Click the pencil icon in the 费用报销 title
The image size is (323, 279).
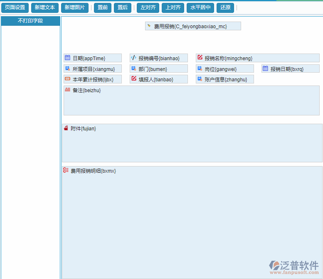pos(149,26)
